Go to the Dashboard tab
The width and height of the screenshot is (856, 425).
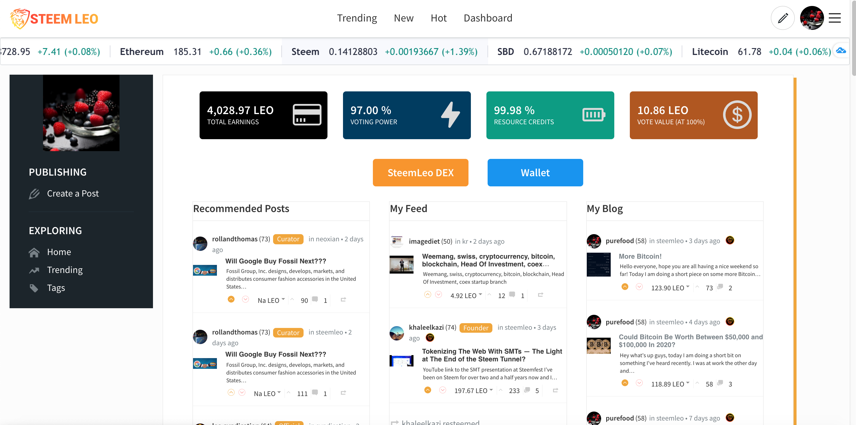click(488, 18)
